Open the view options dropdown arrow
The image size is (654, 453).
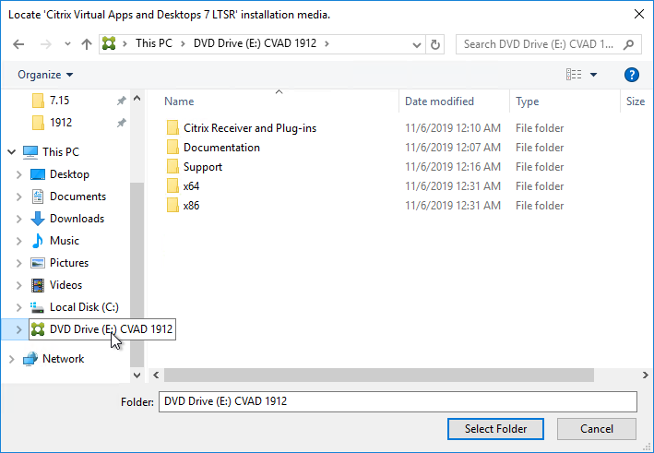pyautogui.click(x=593, y=75)
